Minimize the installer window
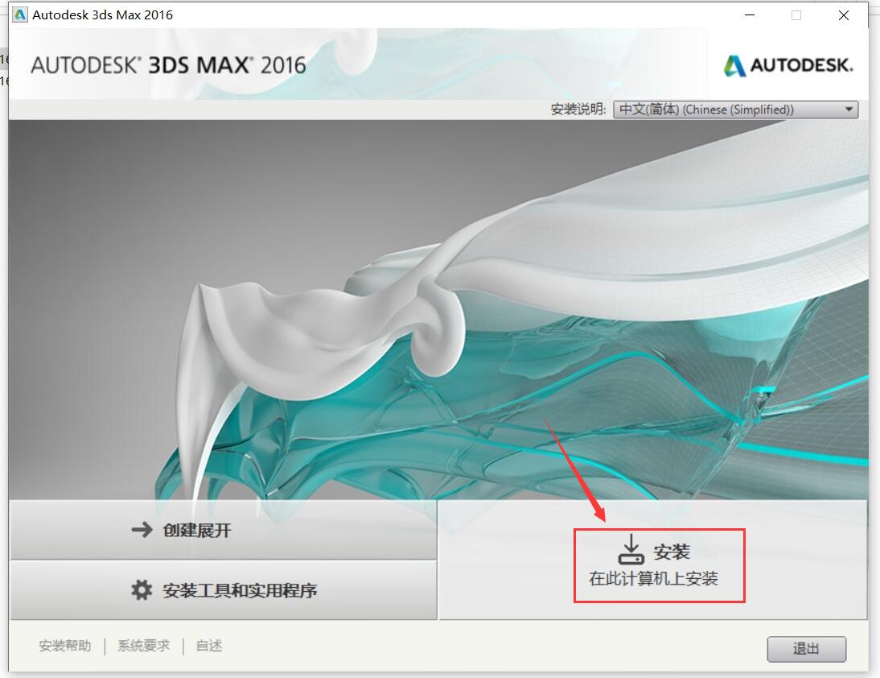880x678 pixels. [750, 15]
